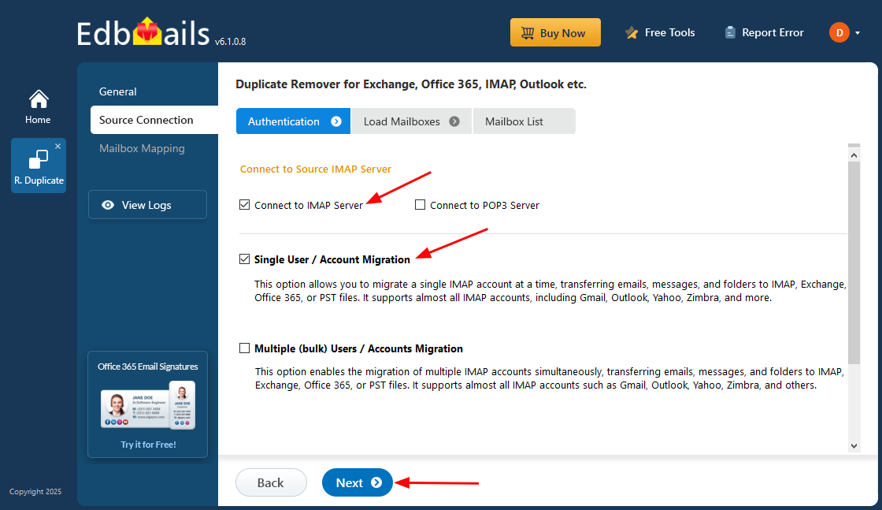Click the orange D user avatar
Screen dimensions: 882x510
click(x=839, y=32)
